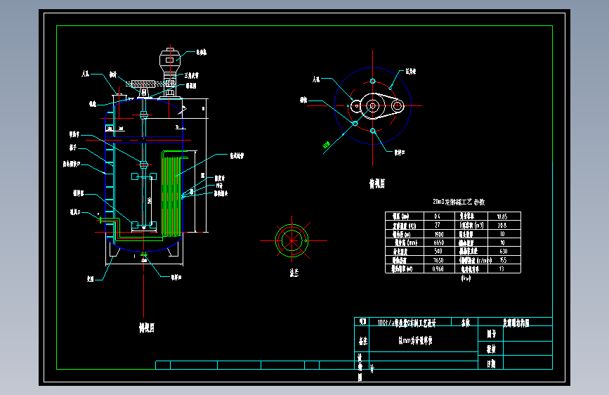Select the table cell with value 27

point(439,225)
